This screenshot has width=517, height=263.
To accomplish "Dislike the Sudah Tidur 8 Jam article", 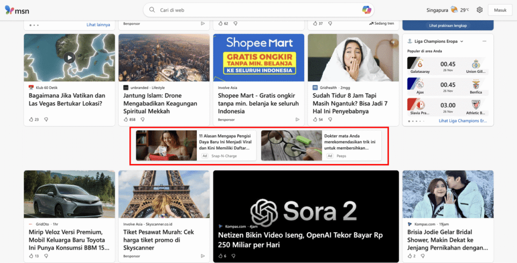I will (330, 120).
